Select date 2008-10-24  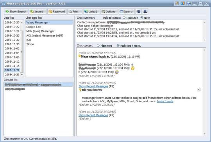point(12,31)
